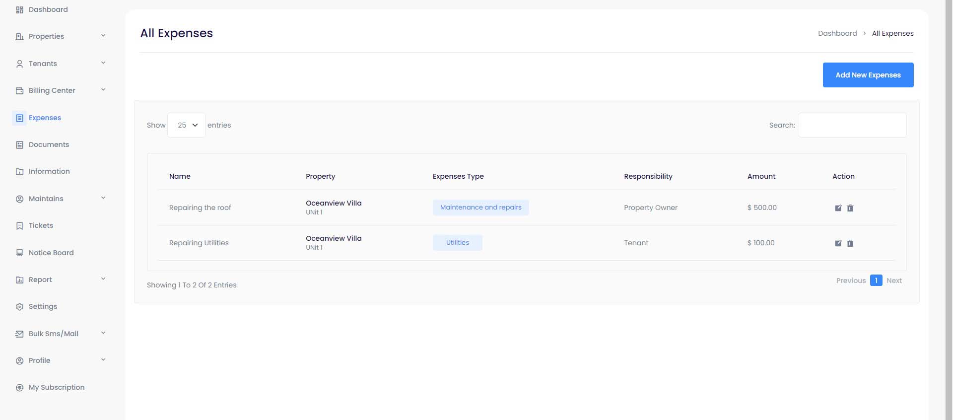Click the Dashboard breadcrumb link

pyautogui.click(x=837, y=33)
